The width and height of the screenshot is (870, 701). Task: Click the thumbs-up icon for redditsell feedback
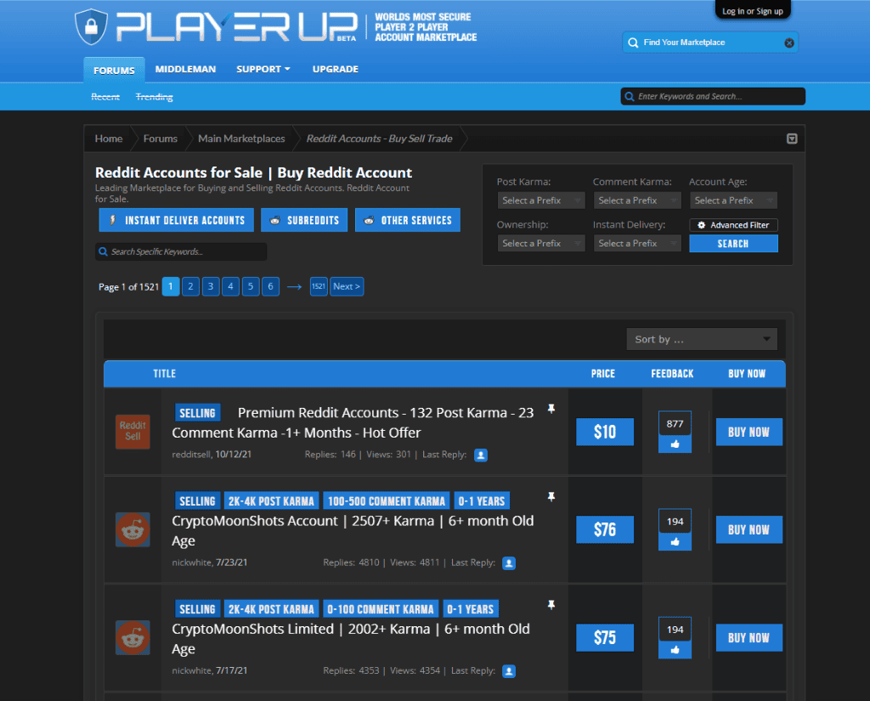coord(675,444)
